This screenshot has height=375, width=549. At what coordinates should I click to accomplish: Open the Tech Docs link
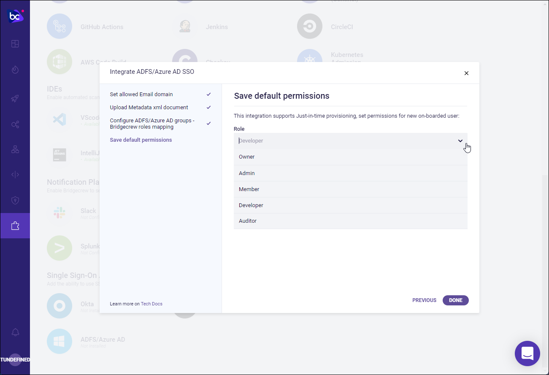(x=151, y=304)
